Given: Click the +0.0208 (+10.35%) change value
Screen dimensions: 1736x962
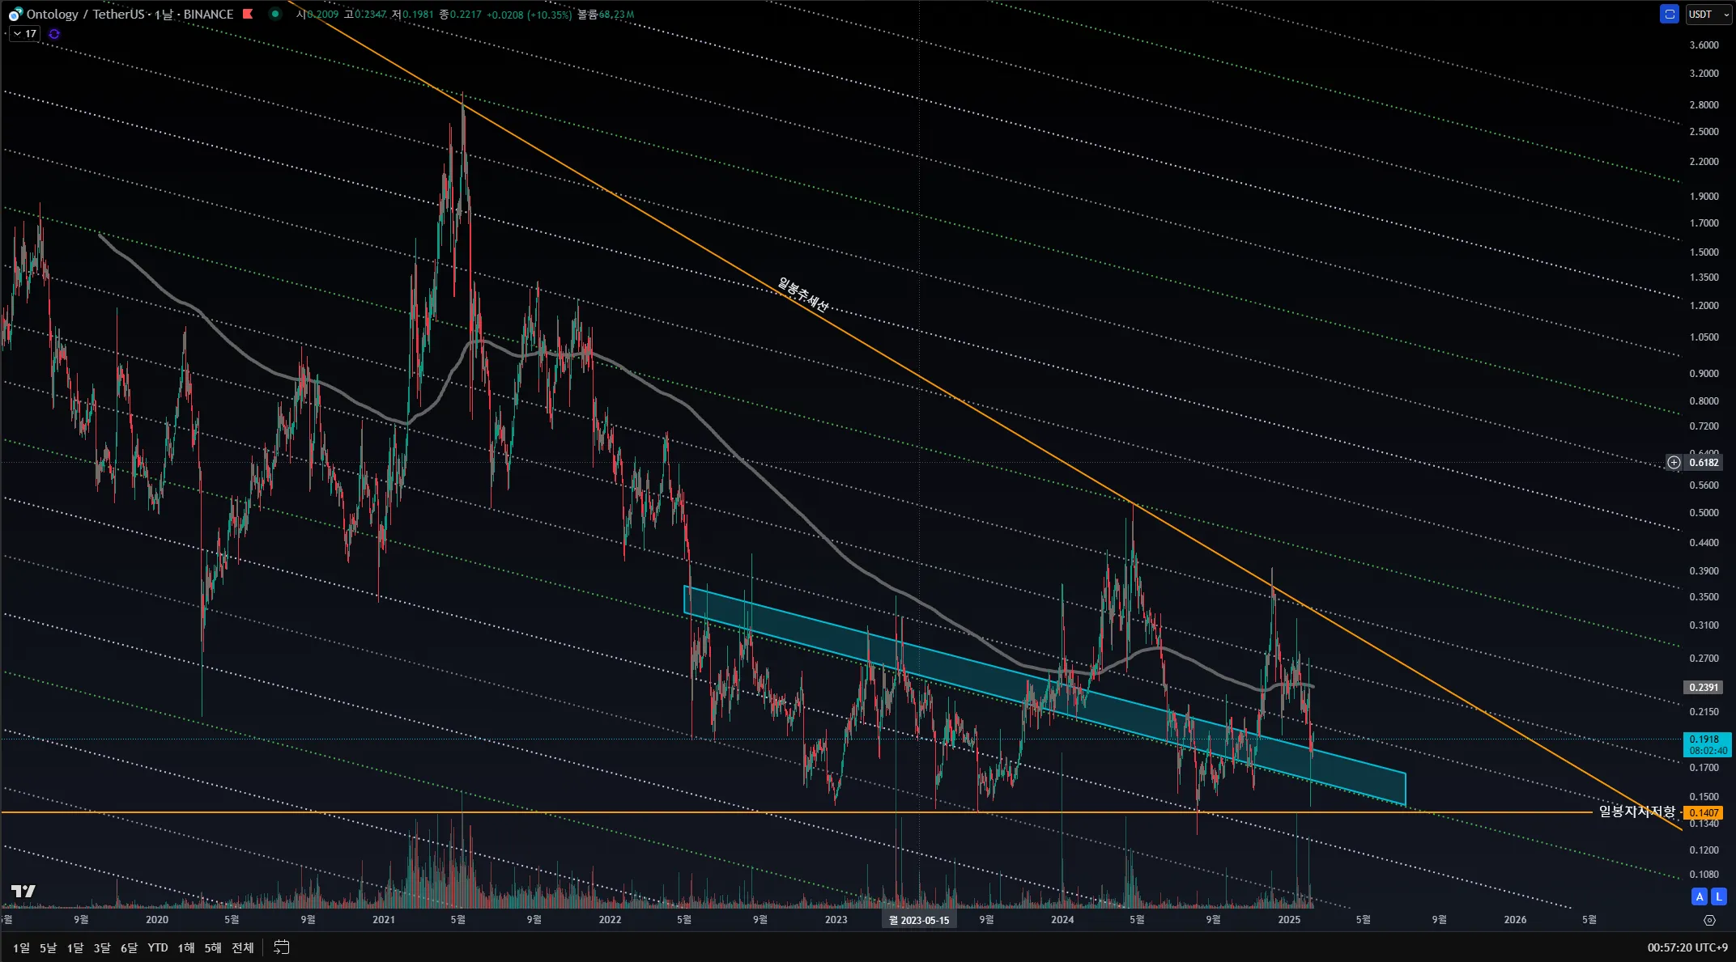Looking at the screenshot, I should (x=529, y=15).
